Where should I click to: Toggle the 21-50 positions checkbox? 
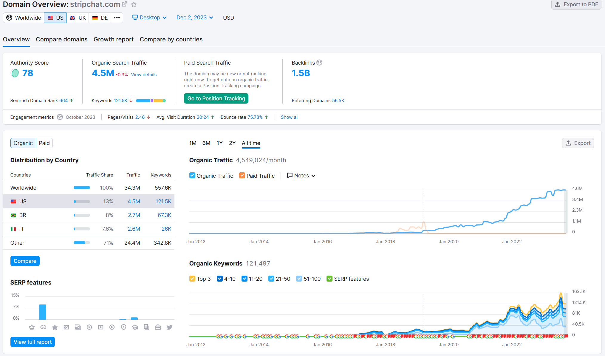271,279
